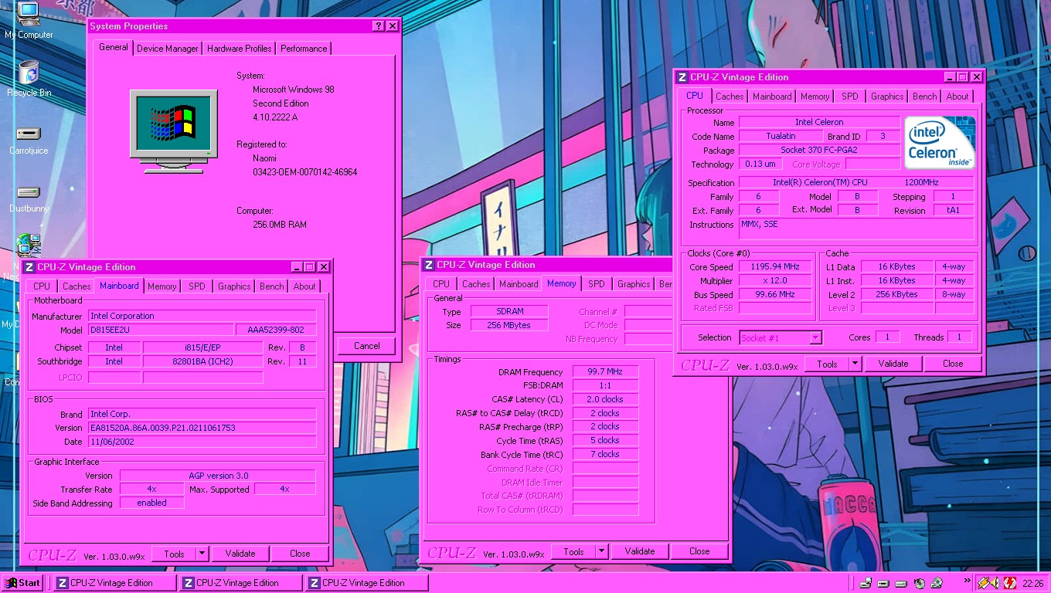Click the Intel Celeron inside logo

(x=940, y=142)
